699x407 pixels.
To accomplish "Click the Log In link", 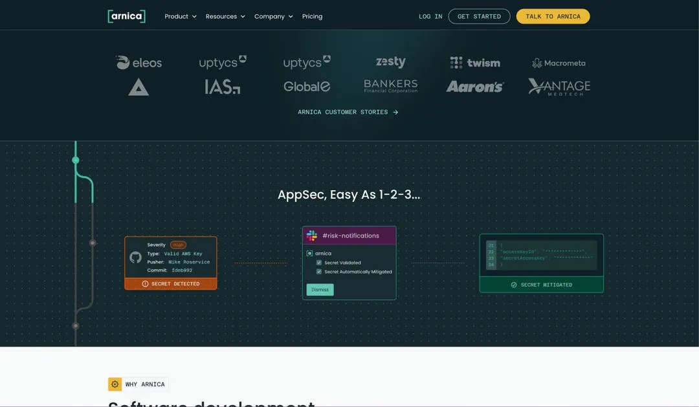I will click(430, 16).
